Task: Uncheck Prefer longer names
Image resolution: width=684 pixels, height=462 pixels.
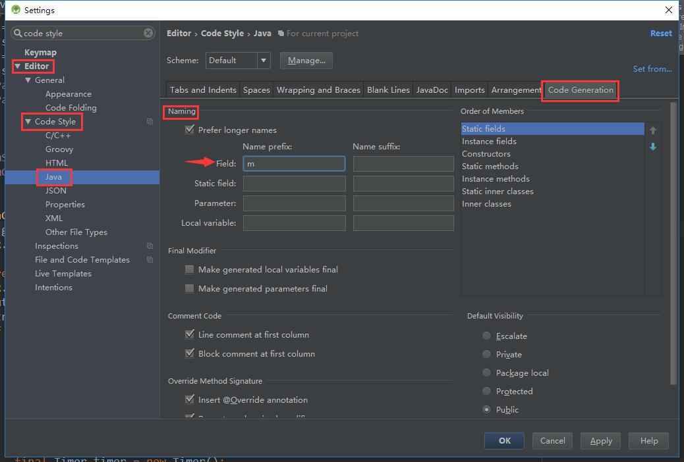Action: click(x=190, y=130)
